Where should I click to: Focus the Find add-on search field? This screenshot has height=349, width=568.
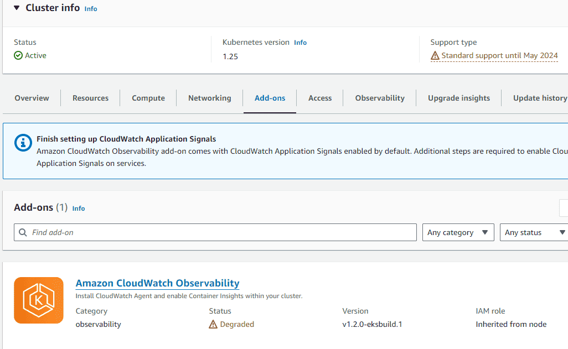[215, 232]
